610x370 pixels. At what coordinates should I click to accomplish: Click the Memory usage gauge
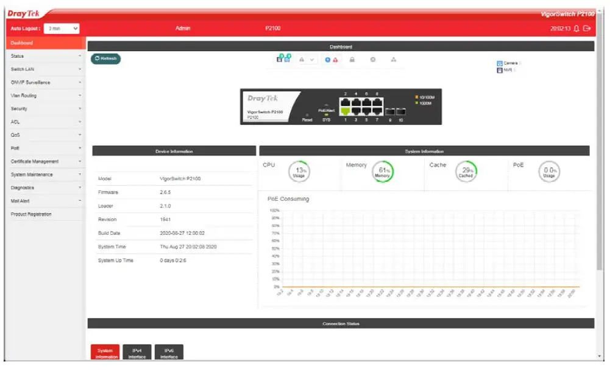(x=383, y=172)
